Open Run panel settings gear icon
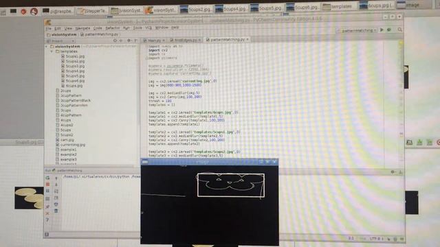This screenshot has width=440, height=247. point(393,172)
